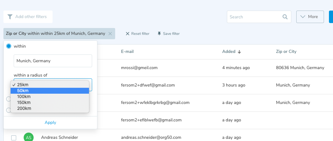Click the Save filter link
Image resolution: width=333 pixels, height=141 pixels.
171,34
